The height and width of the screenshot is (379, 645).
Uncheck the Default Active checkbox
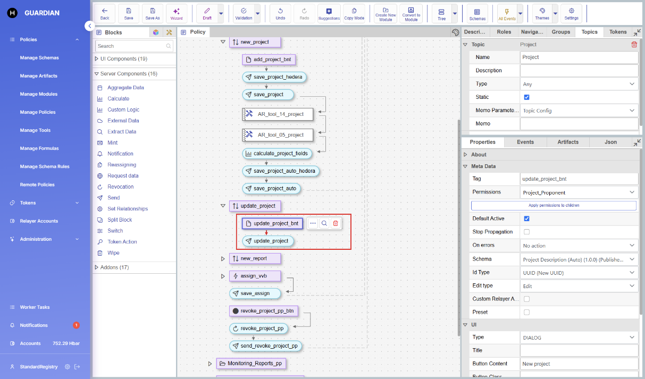click(526, 218)
